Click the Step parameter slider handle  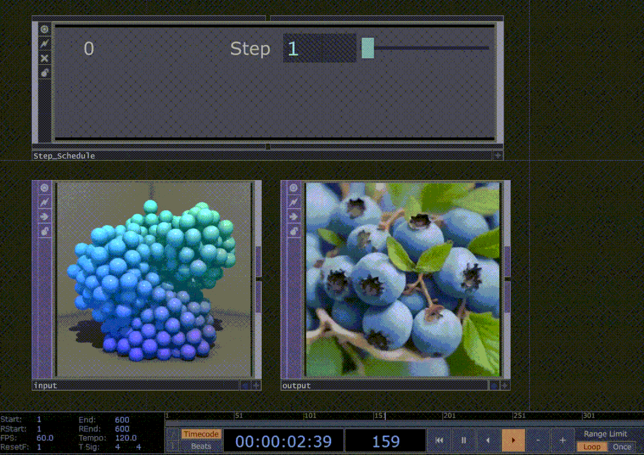(x=367, y=48)
